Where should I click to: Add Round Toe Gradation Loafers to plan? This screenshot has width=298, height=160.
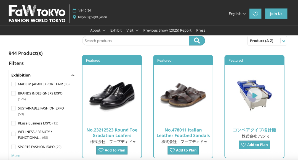point(112,150)
